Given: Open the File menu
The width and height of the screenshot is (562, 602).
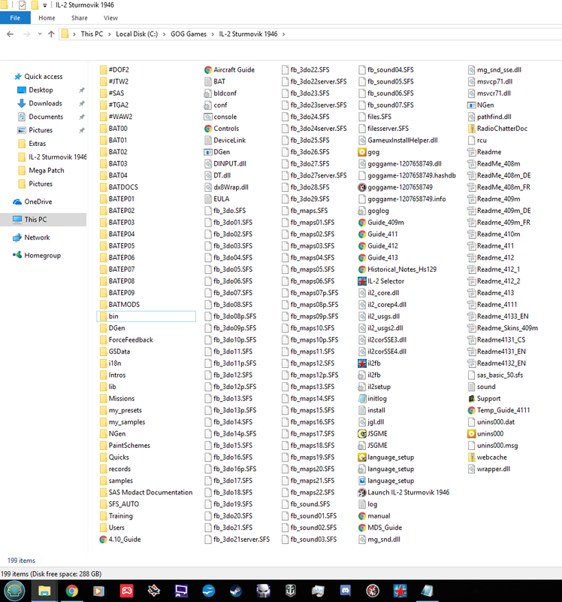Looking at the screenshot, I should 15,18.
